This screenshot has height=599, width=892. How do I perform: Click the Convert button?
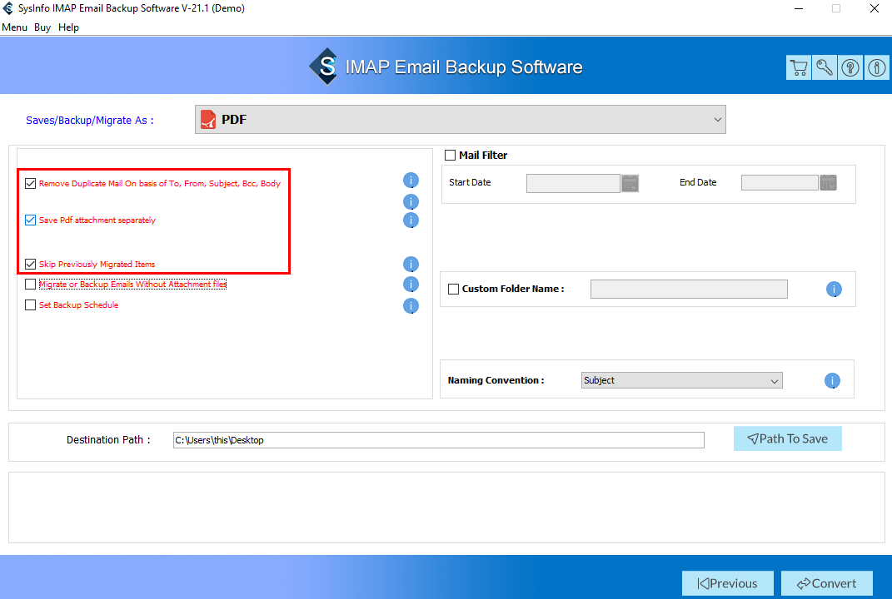coord(826,584)
